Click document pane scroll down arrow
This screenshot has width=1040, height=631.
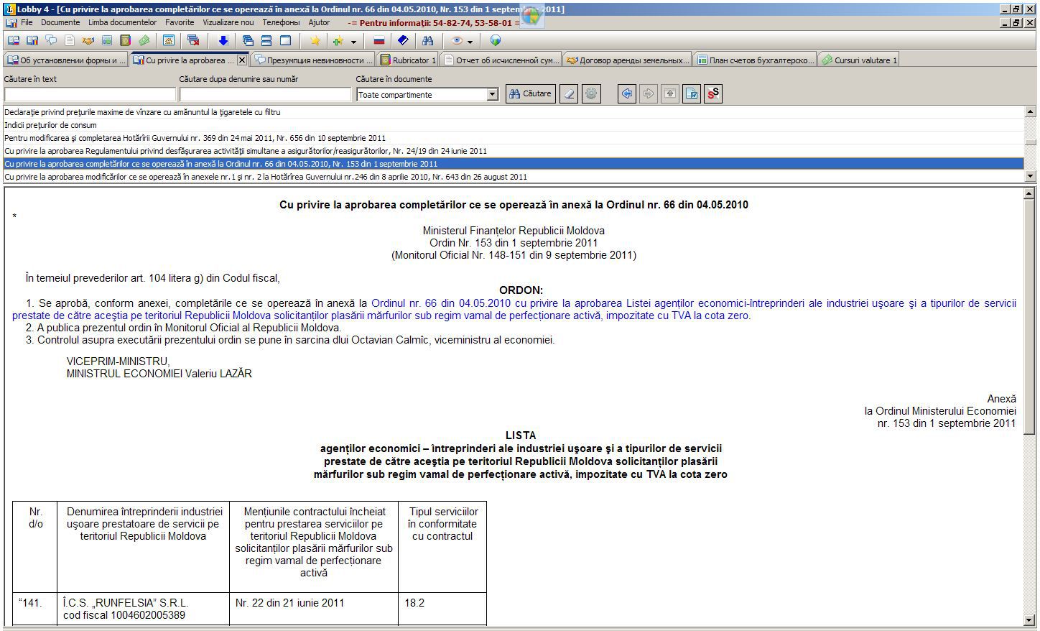pyautogui.click(x=1029, y=620)
